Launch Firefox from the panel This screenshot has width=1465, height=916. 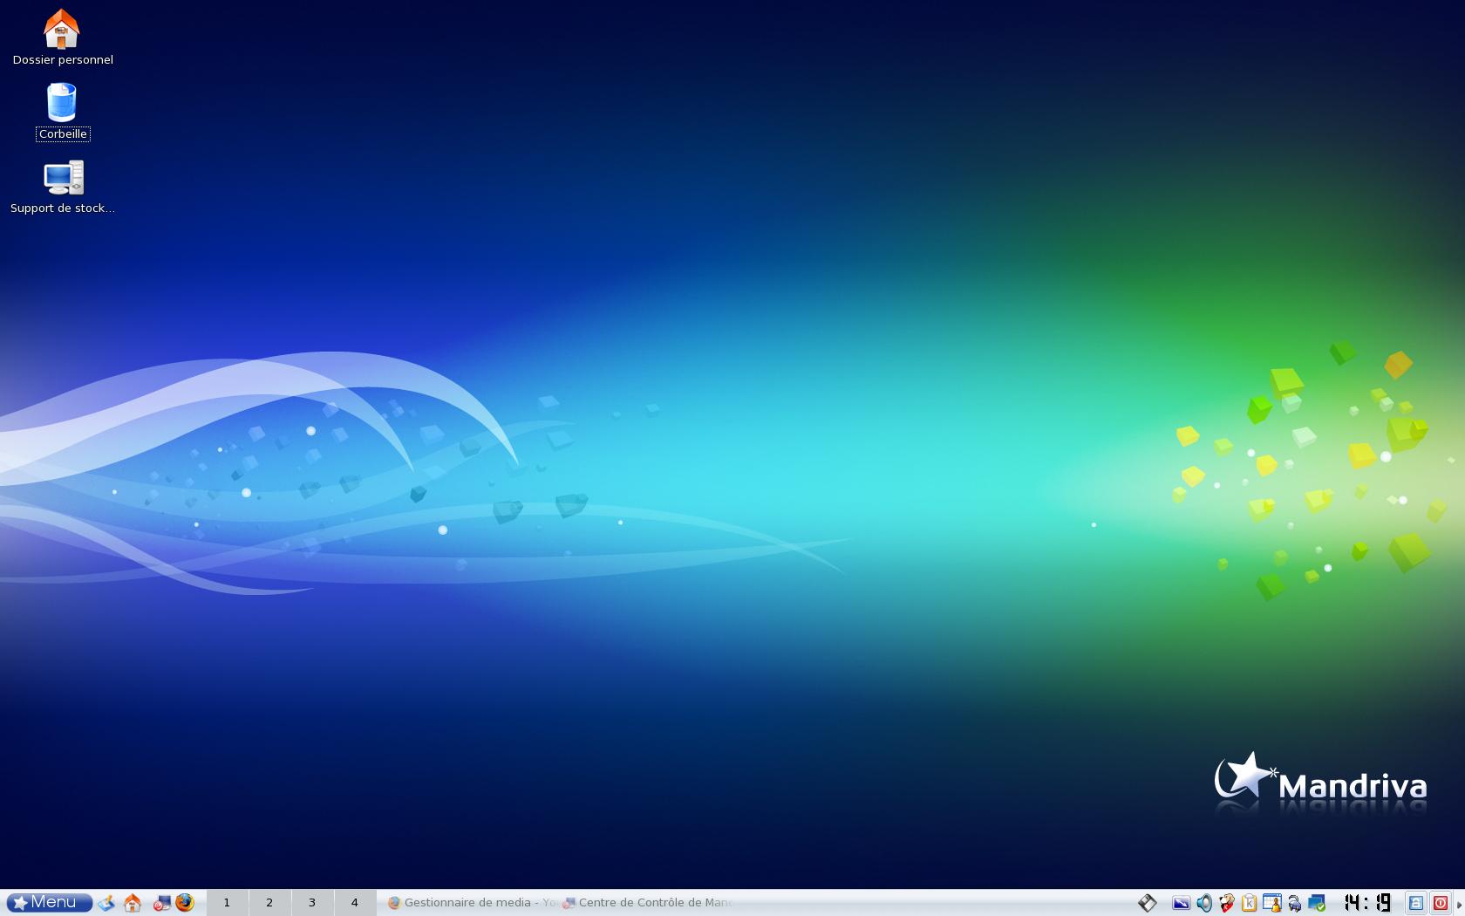coord(185,903)
